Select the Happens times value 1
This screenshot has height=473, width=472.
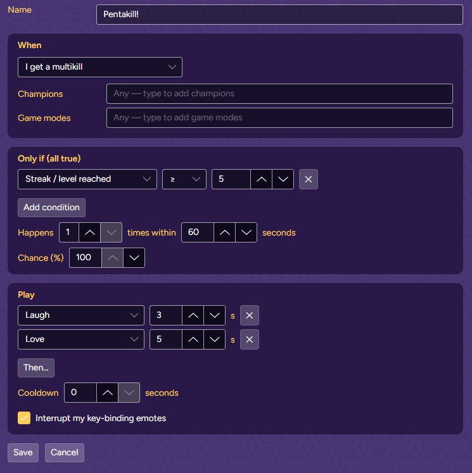point(69,232)
